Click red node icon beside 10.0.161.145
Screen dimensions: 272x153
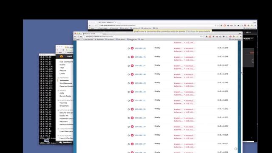pyautogui.click(x=132, y=48)
